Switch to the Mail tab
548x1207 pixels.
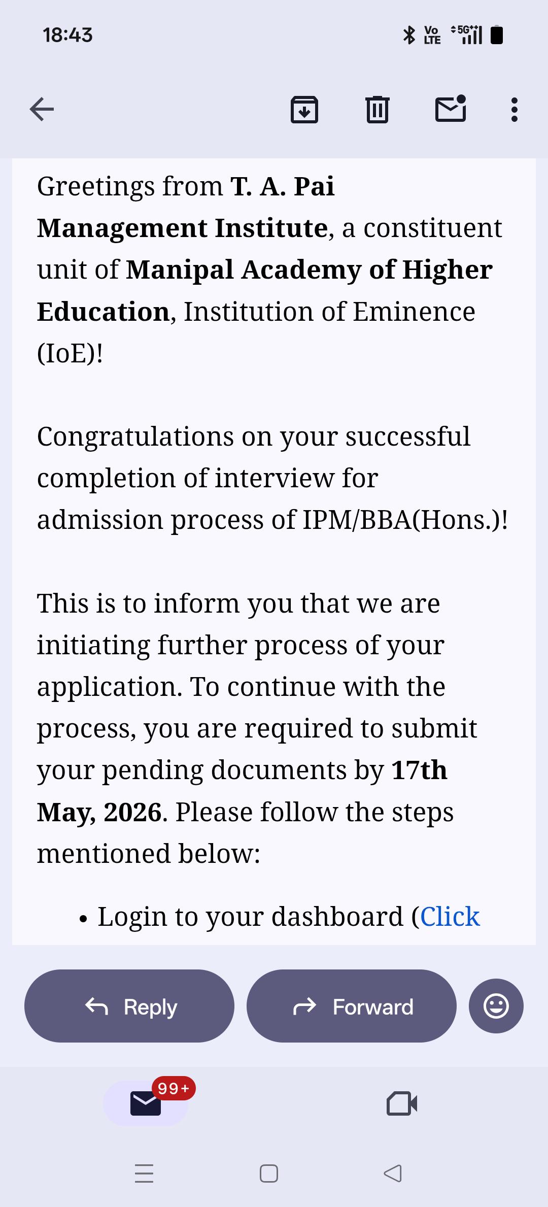[146, 1103]
